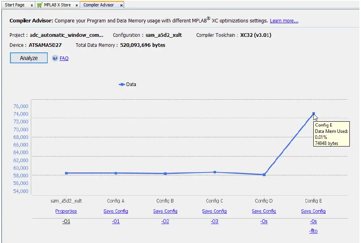This screenshot has width=361, height=243.
Task: Click the -O1 option under sam_a5d2_xult
Action: [x=66, y=221]
